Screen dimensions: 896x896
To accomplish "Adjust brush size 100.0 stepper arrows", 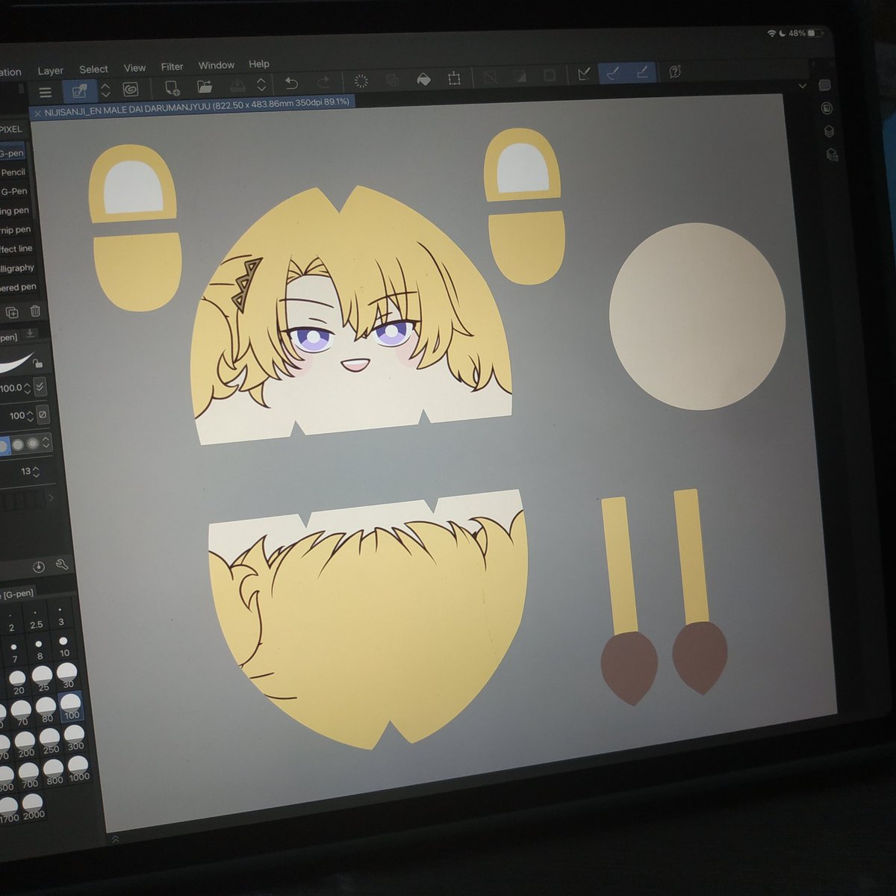I will click(x=27, y=388).
